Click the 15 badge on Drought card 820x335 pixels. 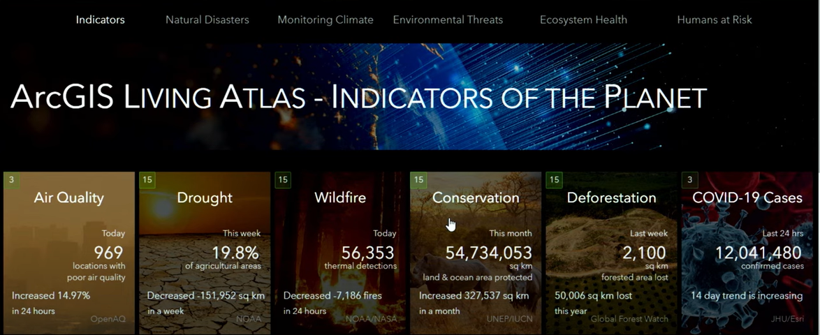[x=147, y=180]
